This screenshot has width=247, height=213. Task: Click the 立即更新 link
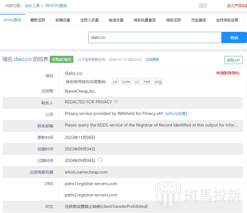click(152, 59)
